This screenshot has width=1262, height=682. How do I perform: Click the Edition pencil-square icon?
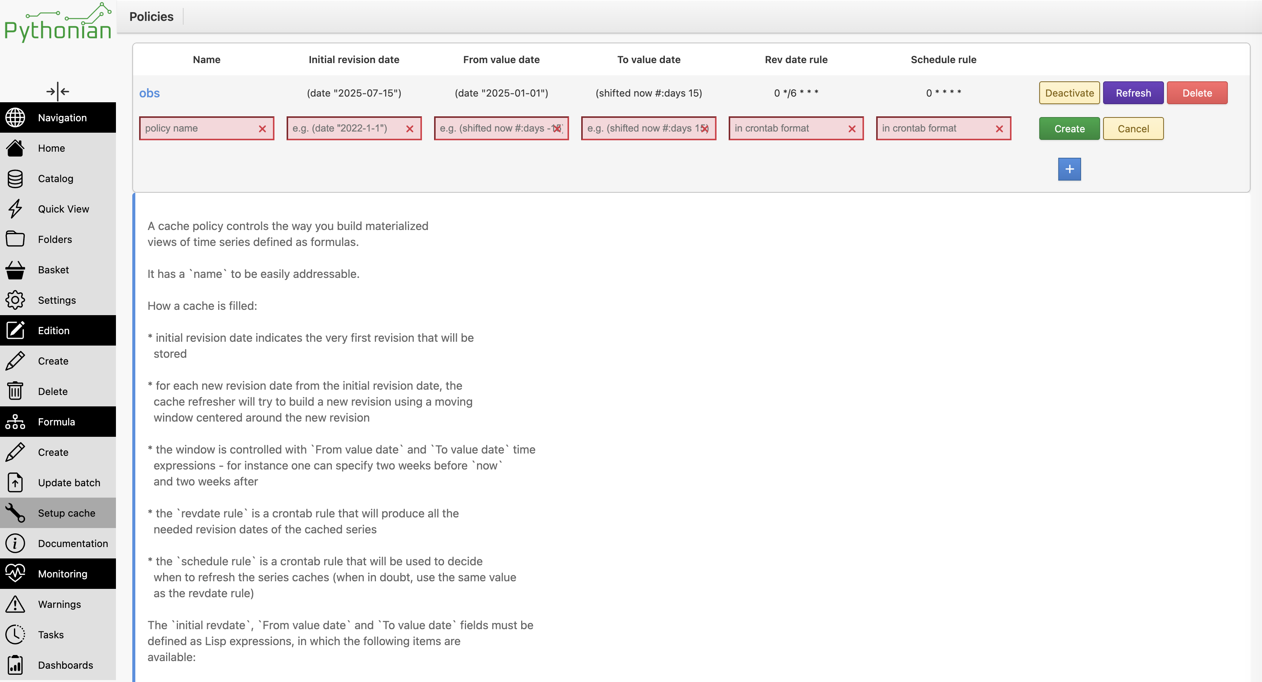(15, 330)
